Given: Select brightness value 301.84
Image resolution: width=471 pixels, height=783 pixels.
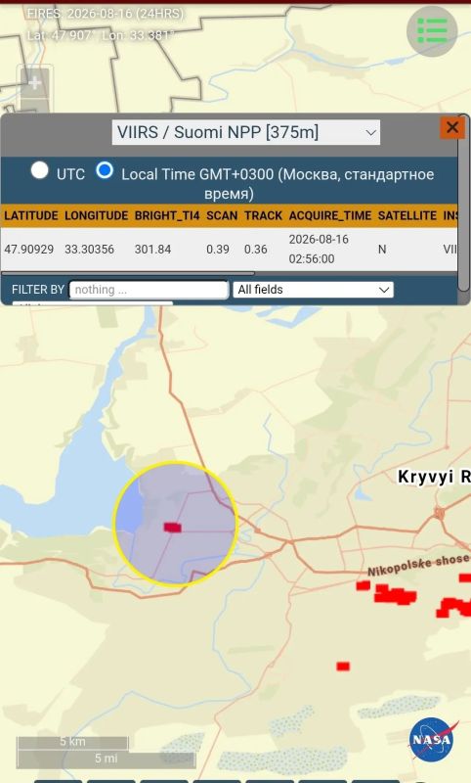Looking at the screenshot, I should coord(152,250).
